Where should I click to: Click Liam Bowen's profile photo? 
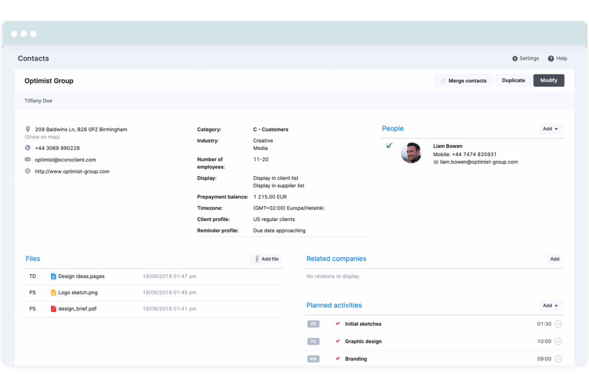[411, 153]
